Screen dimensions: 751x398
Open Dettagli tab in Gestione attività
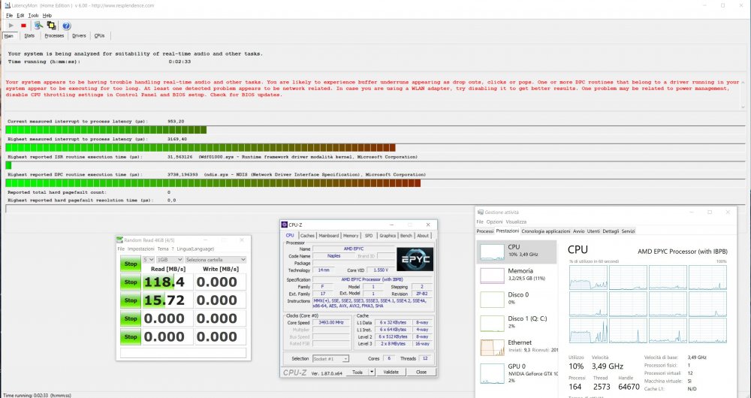611,231
